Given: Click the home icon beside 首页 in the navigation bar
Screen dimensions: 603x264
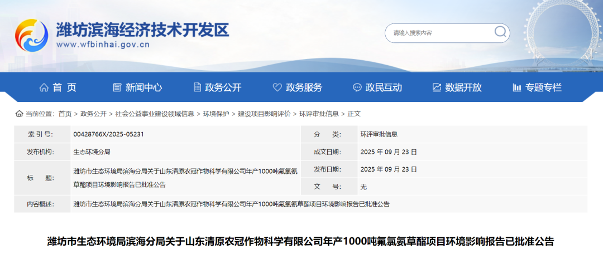Looking at the screenshot, I should 44,87.
